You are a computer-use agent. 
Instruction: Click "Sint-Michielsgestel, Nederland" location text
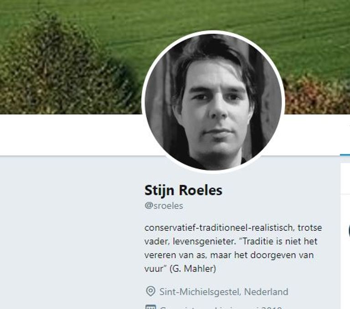coord(224,292)
